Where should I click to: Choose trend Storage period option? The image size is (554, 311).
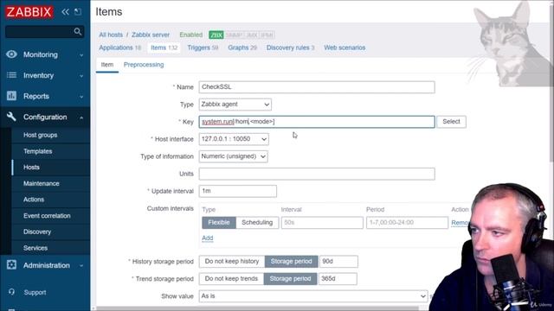pyautogui.click(x=291, y=278)
